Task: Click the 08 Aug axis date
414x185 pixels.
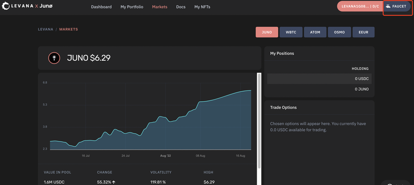Action: pyautogui.click(x=200, y=156)
